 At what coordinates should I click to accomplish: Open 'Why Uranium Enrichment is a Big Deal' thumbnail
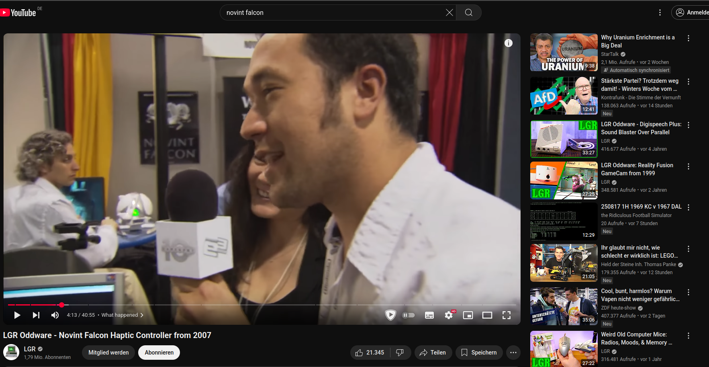[x=564, y=52]
